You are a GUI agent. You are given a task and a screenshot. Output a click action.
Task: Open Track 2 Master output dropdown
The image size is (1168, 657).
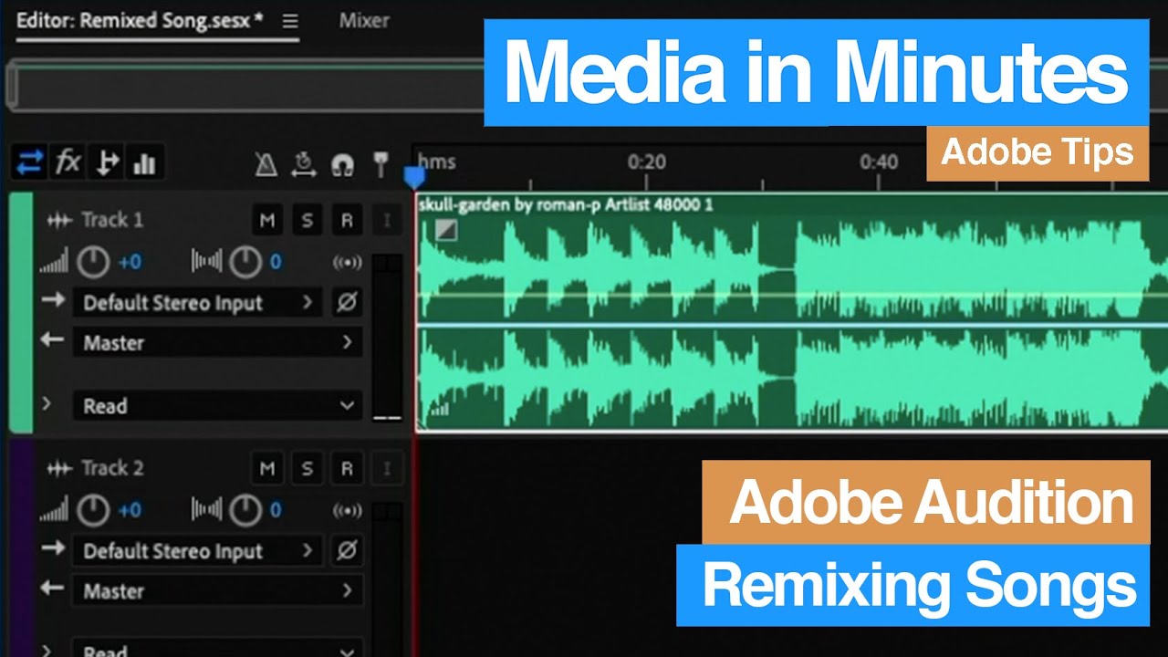[x=217, y=591]
